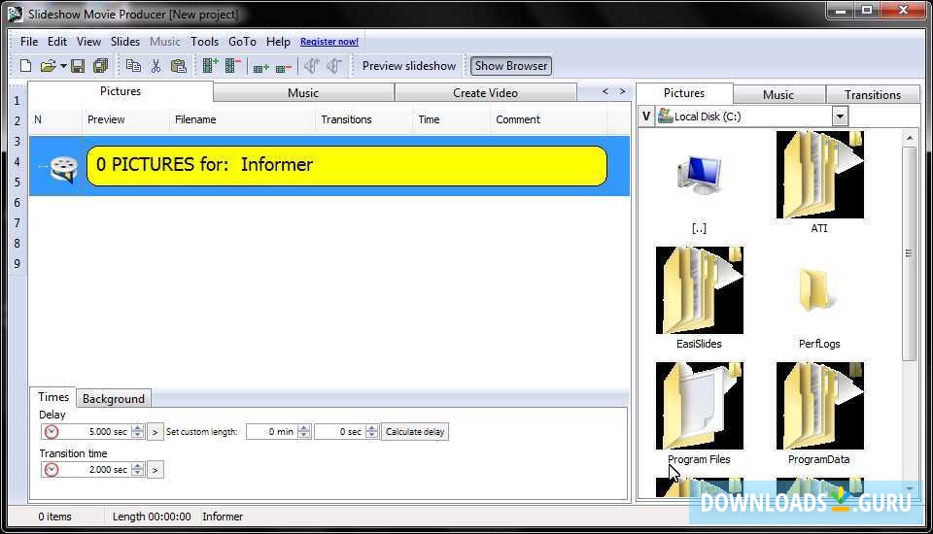Switch to the Background tab
Screen dimensions: 933x534
(114, 399)
